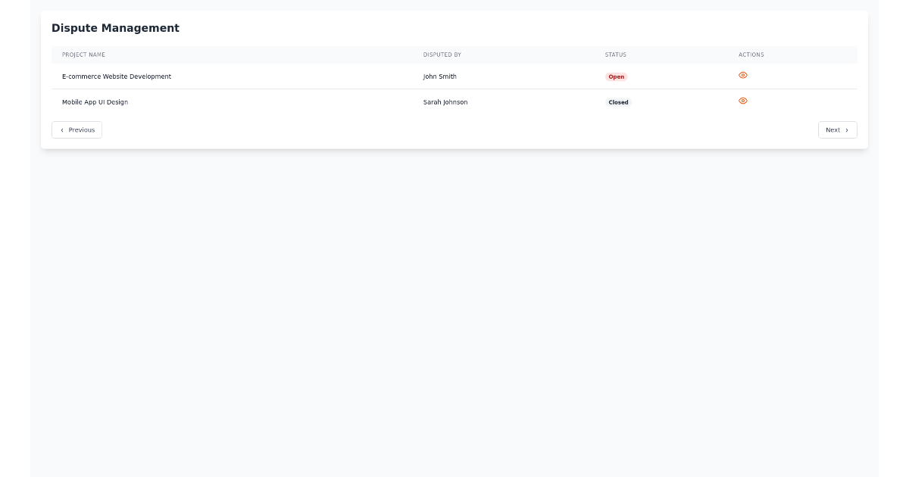
Task: Select the Mobile App UI Design table row
Action: pos(303,102)
